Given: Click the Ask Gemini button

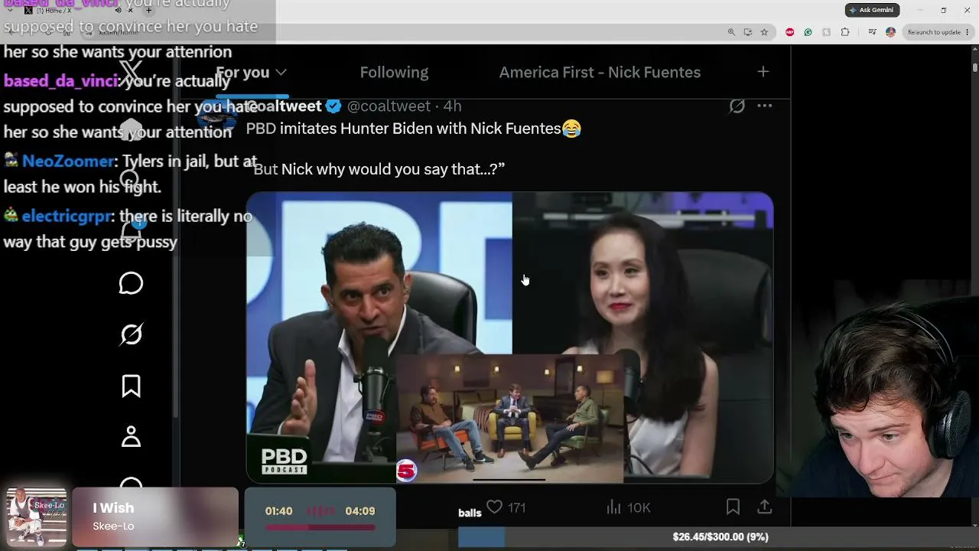Looking at the screenshot, I should click(x=872, y=10).
